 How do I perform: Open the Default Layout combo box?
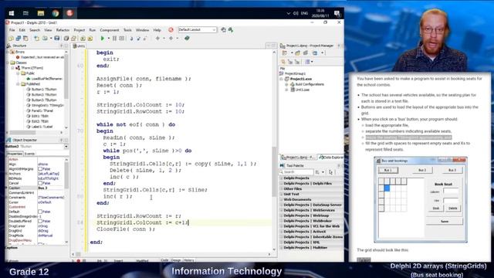[198, 29]
